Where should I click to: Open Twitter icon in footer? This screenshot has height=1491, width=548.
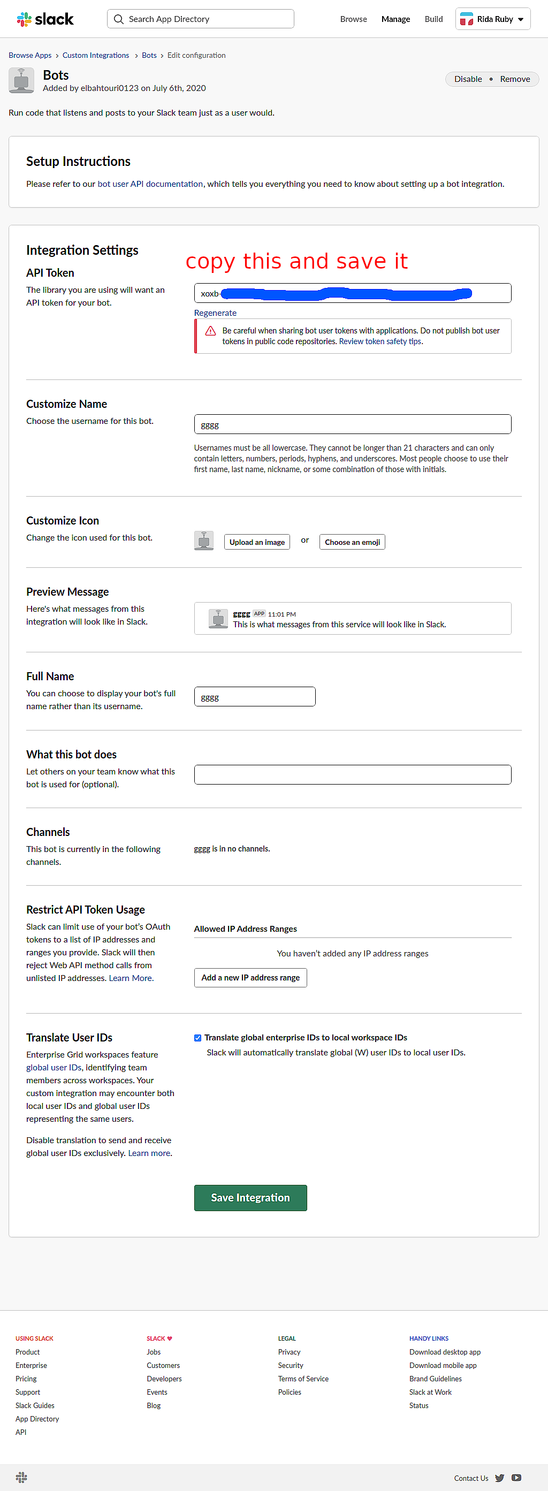point(499,1478)
